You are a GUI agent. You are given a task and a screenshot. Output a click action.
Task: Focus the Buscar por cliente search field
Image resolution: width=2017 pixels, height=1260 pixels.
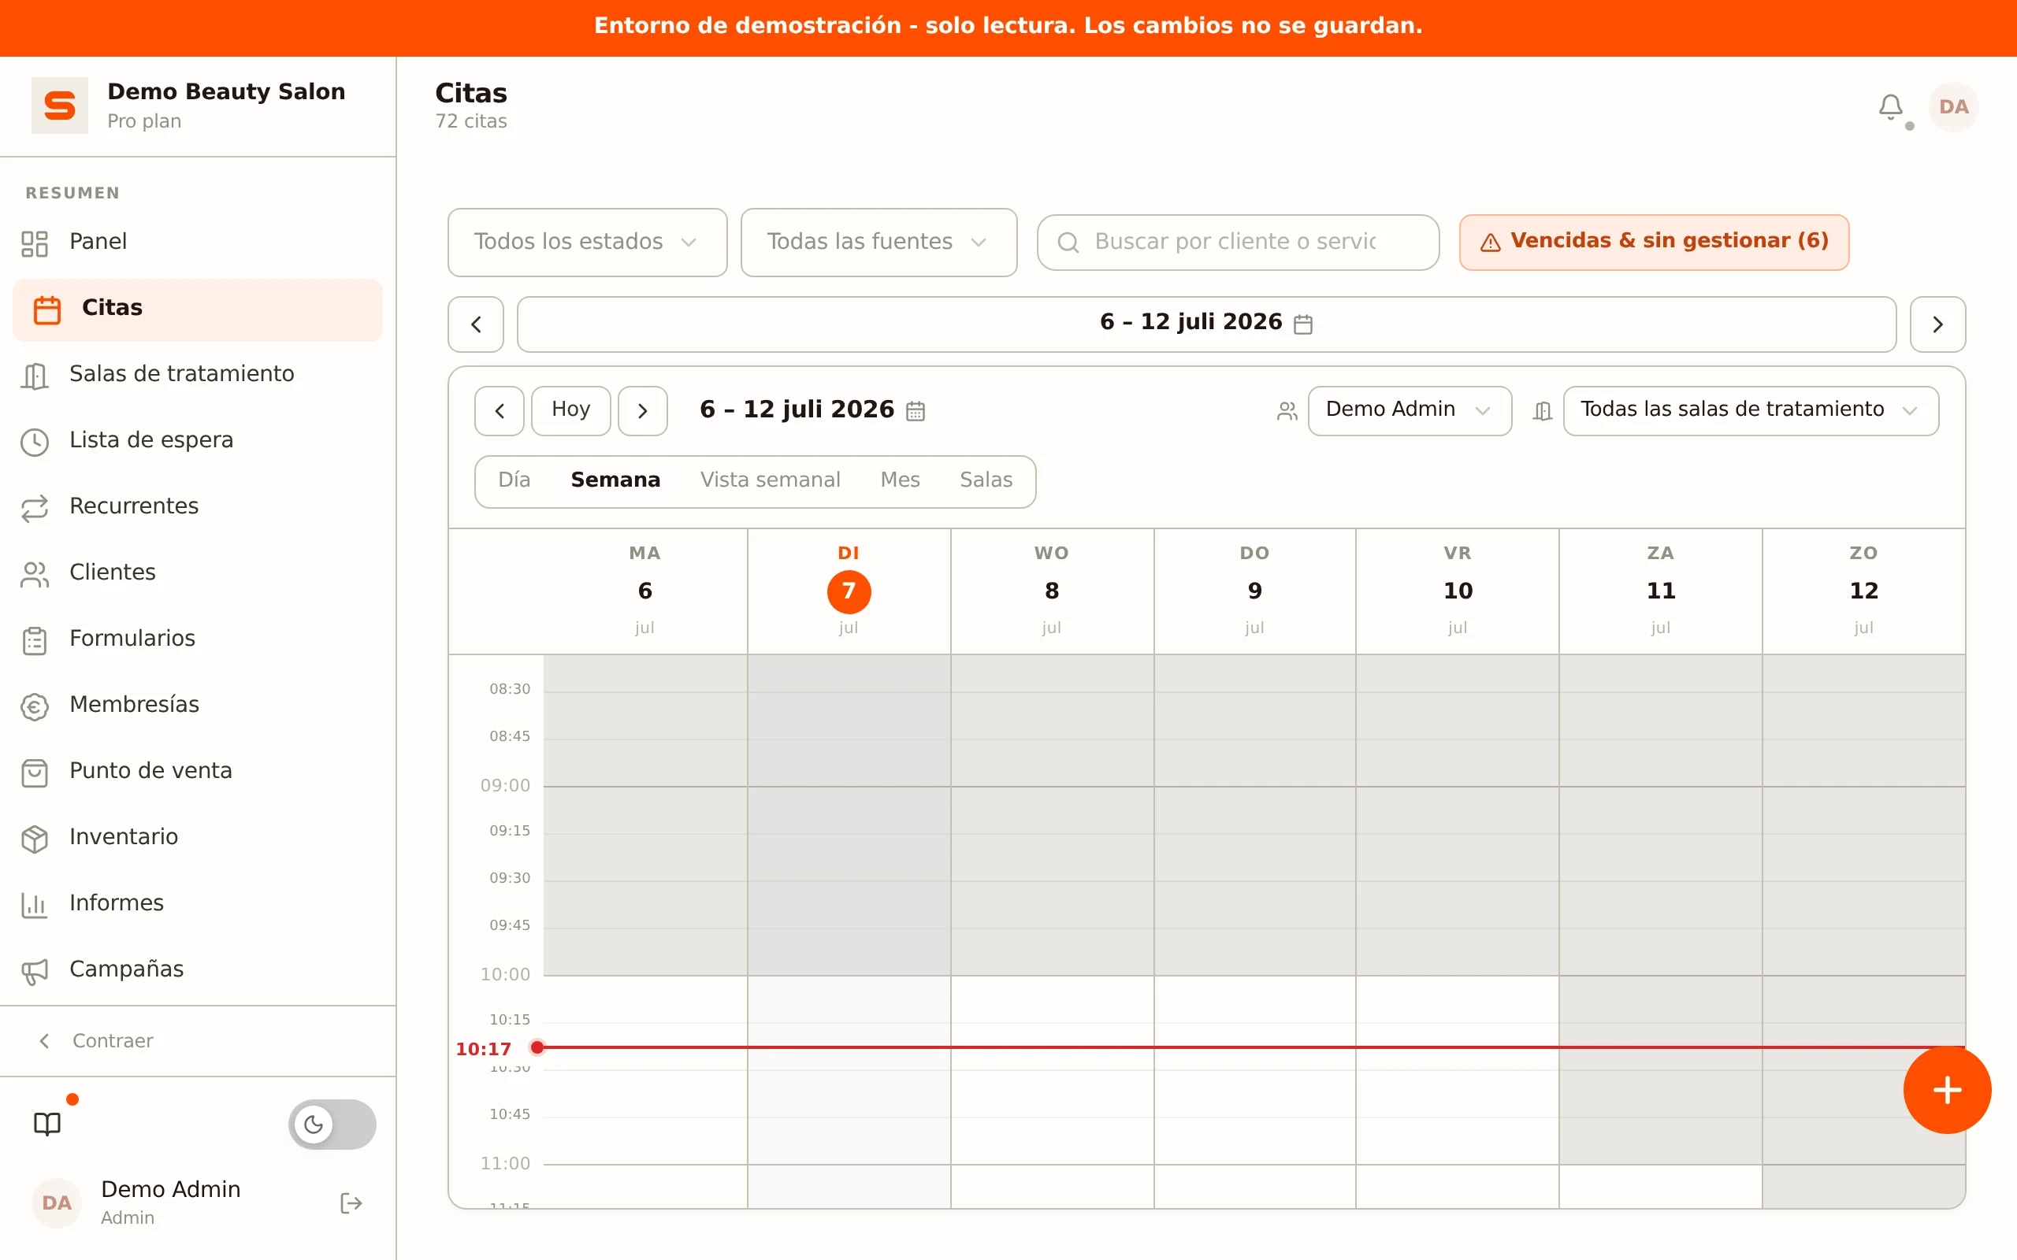click(x=1238, y=242)
